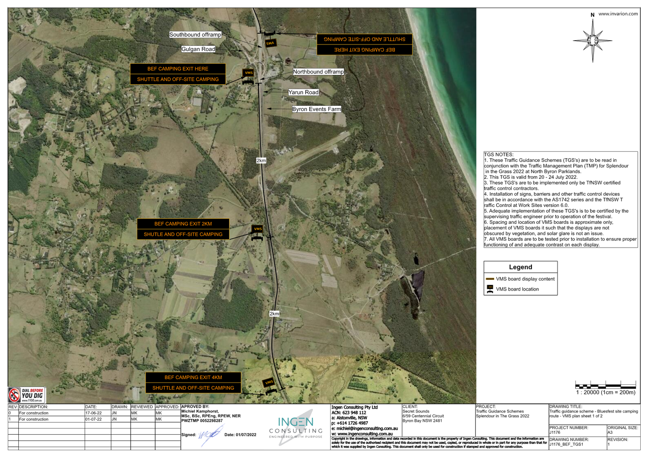Image resolution: width=648 pixels, height=458 pixels.
Task: Click the Gulgan Road label
Action: coord(198,49)
